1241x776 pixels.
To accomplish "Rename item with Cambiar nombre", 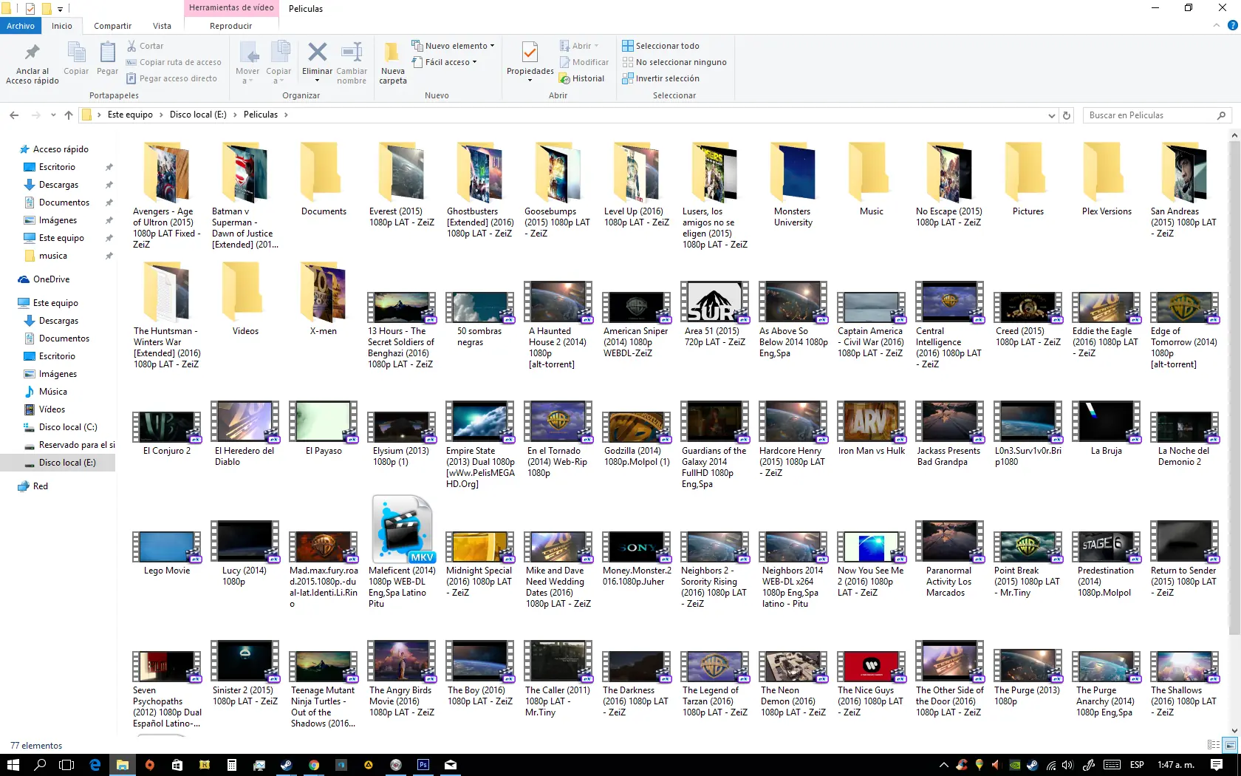I will pyautogui.click(x=352, y=63).
